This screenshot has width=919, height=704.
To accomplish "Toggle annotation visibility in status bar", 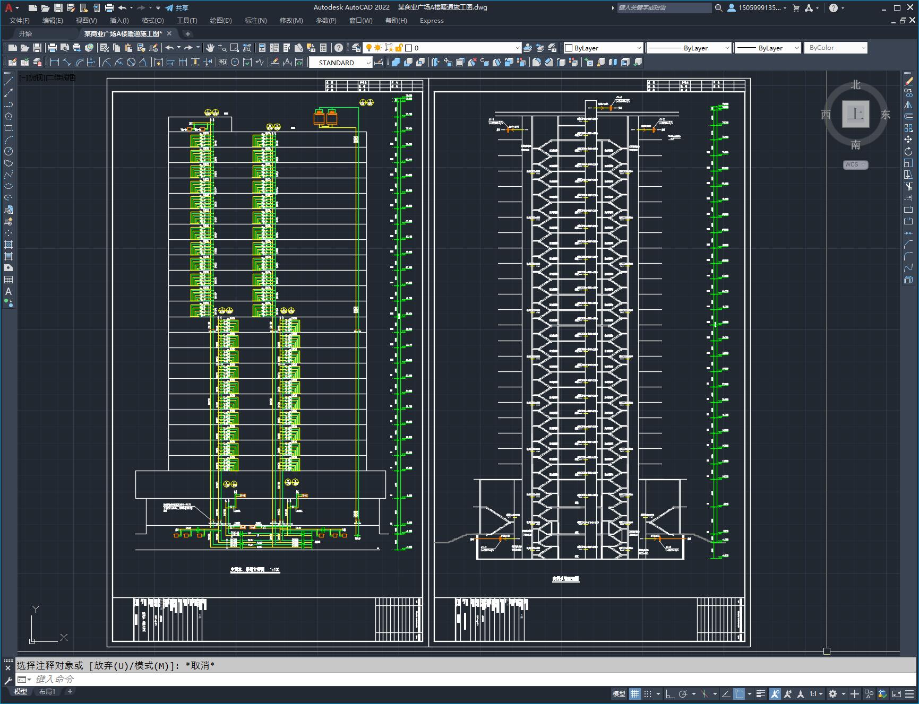I will click(x=775, y=694).
